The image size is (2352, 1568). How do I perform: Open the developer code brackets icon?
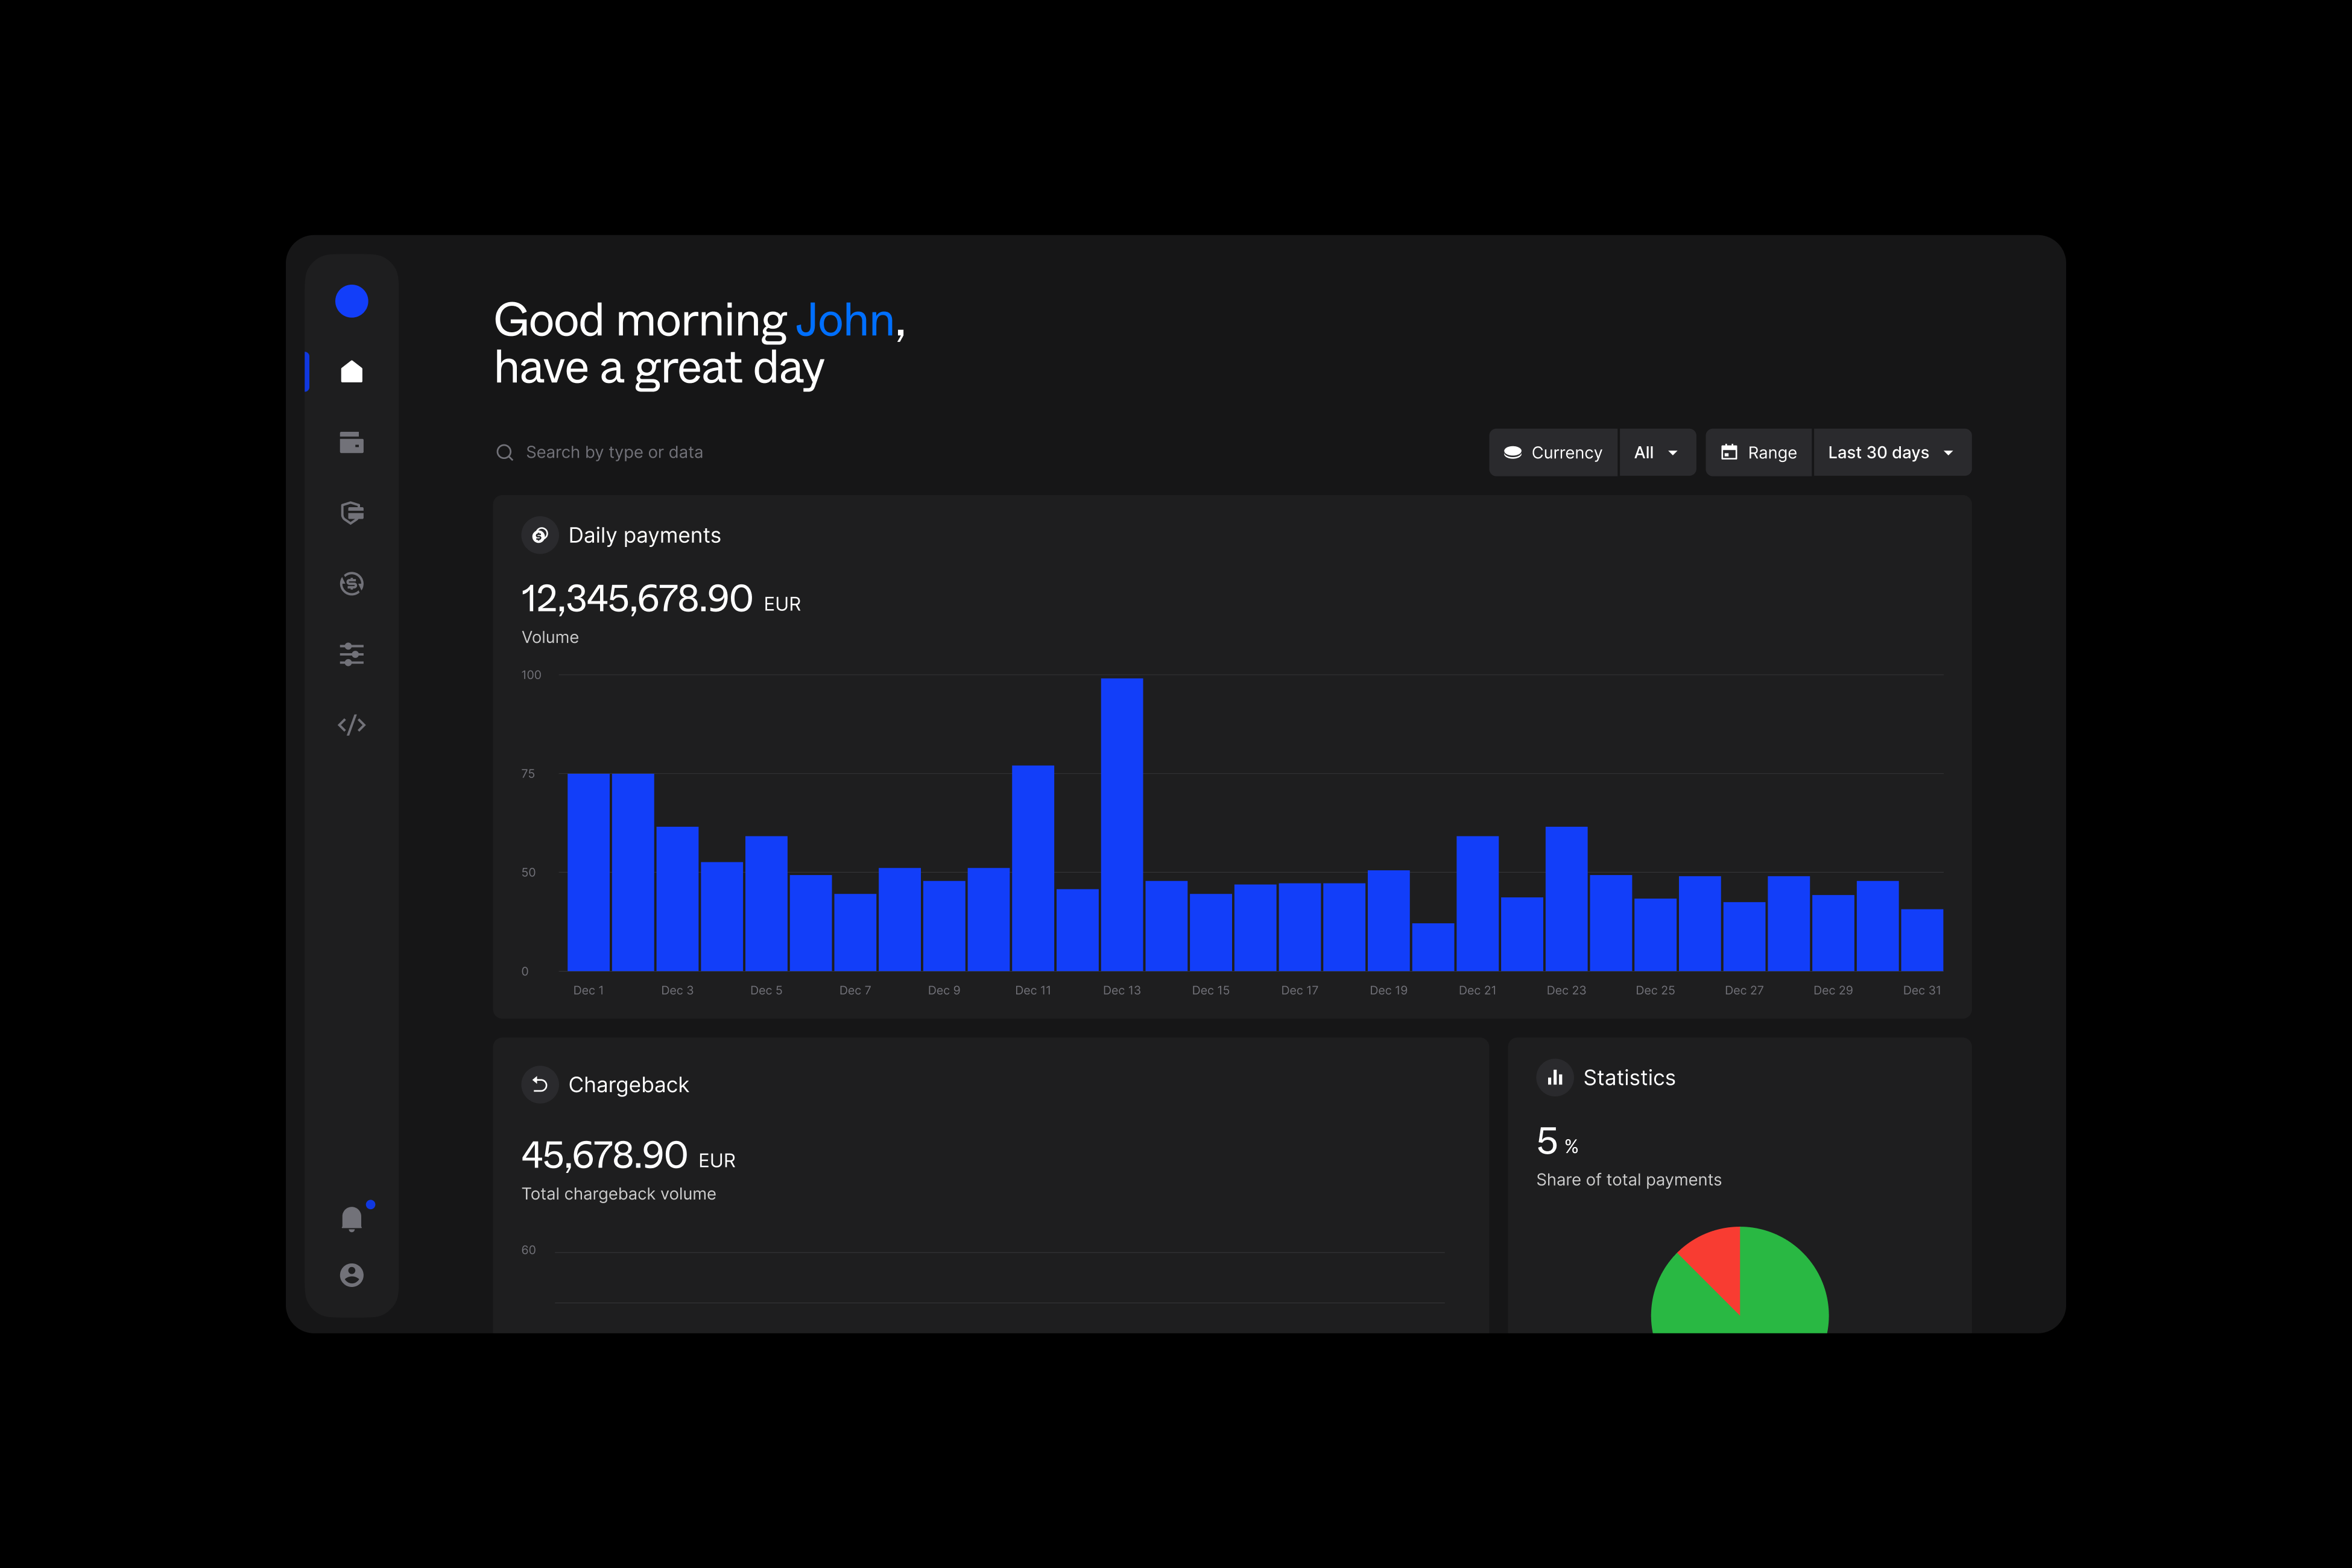point(351,725)
